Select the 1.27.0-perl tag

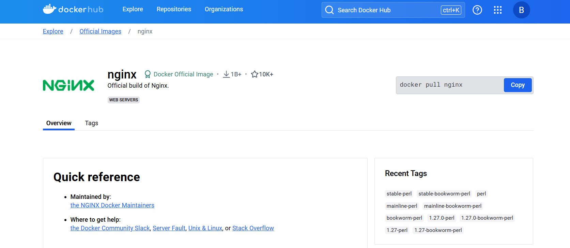tap(442, 218)
